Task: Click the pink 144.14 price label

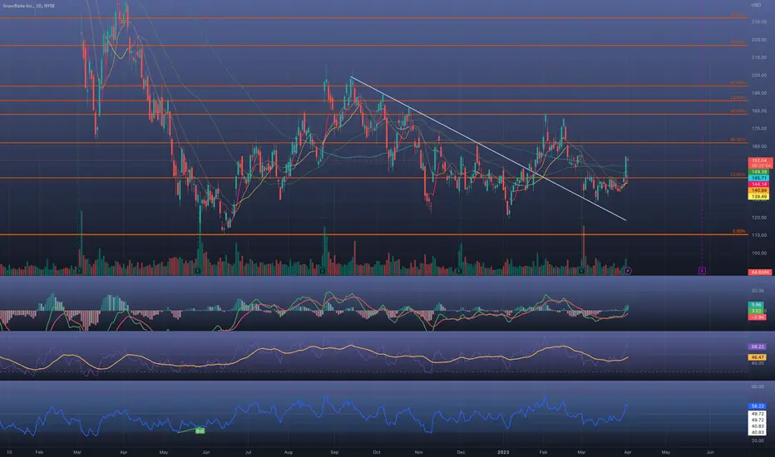Action: (759, 184)
